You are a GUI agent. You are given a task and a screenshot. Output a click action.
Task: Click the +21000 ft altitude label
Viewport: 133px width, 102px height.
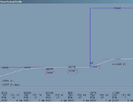point(119,64)
